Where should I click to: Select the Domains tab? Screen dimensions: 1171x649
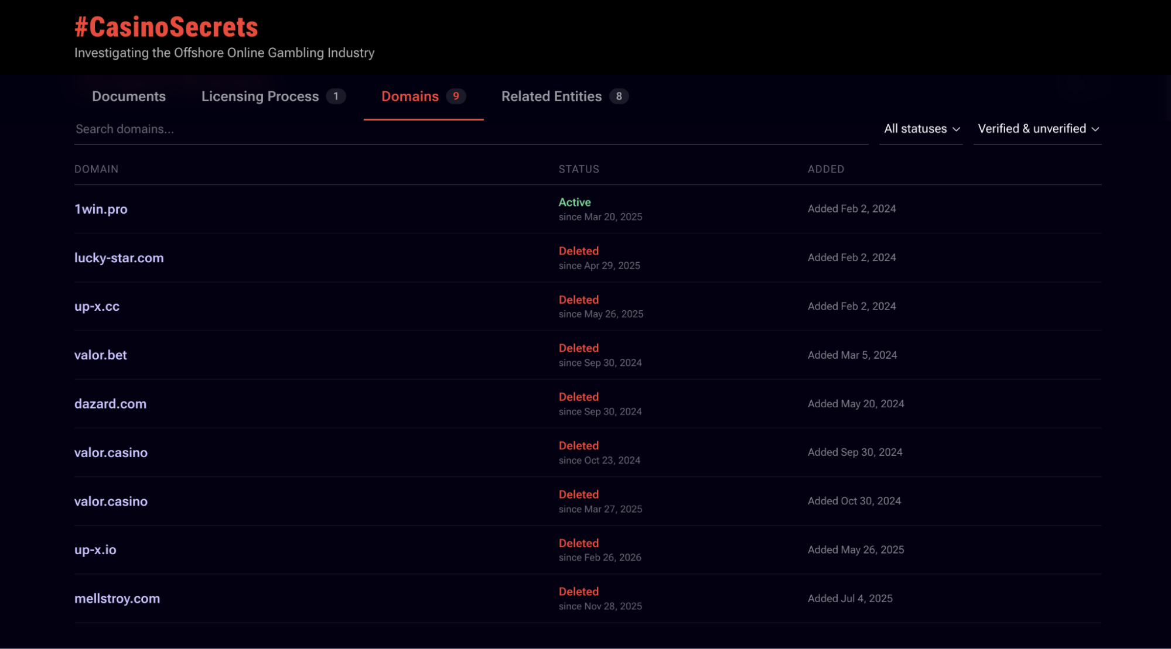pyautogui.click(x=423, y=97)
